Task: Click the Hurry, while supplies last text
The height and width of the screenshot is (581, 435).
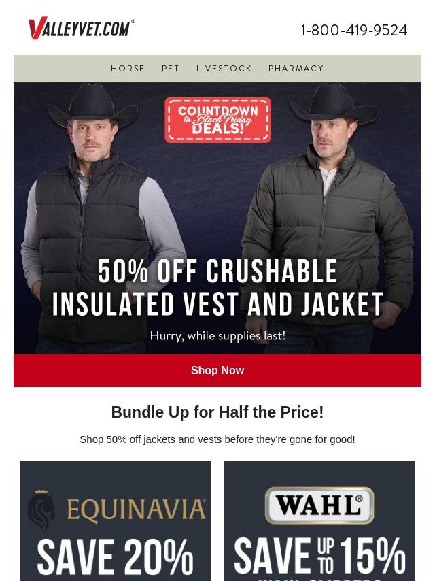Action: 217,336
